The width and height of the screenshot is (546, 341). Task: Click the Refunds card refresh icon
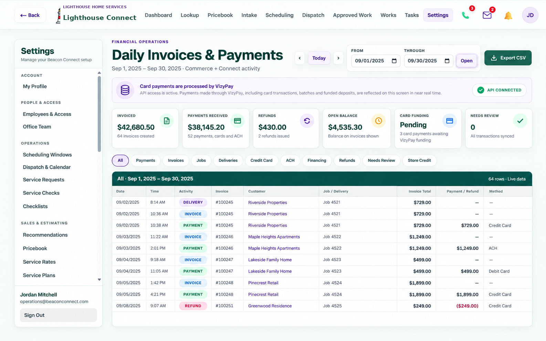(x=307, y=121)
